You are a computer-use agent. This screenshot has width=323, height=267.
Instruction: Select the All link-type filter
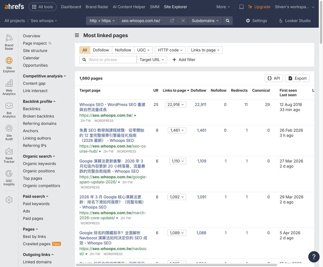click(85, 50)
